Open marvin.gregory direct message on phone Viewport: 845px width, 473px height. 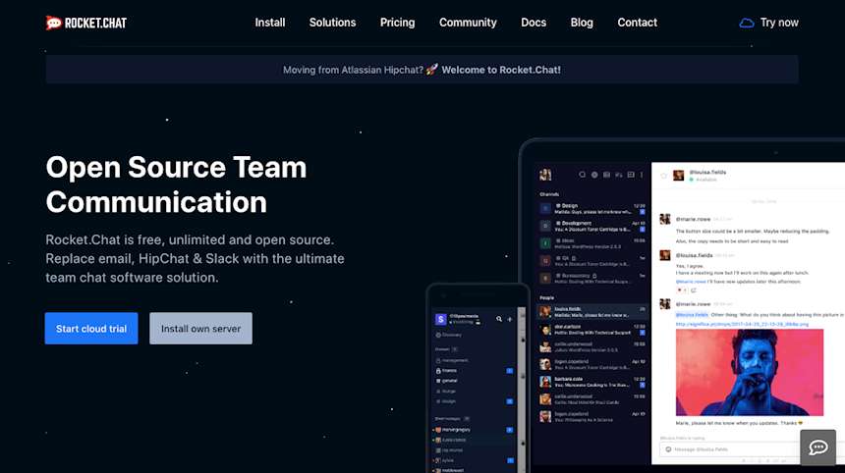click(x=474, y=430)
